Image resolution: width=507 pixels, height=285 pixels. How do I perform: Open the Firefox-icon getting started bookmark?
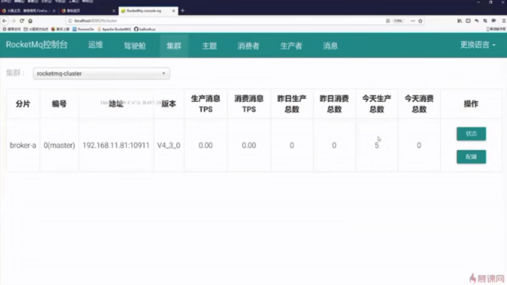pyautogui.click(x=60, y=29)
